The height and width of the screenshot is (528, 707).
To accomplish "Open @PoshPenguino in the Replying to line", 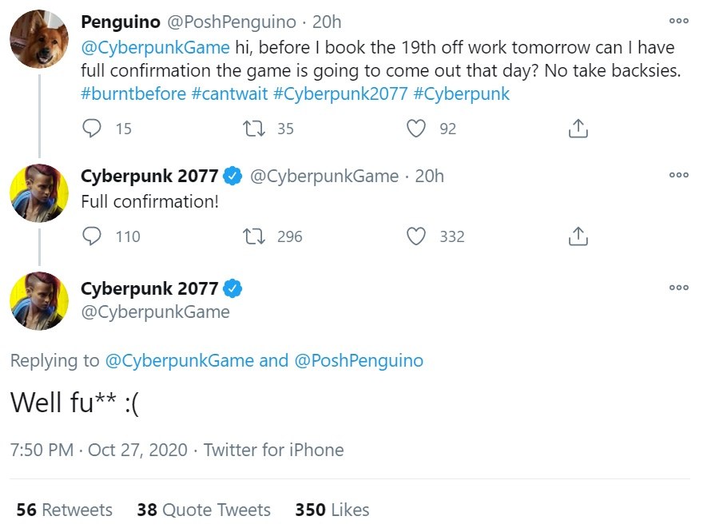I will click(x=359, y=360).
